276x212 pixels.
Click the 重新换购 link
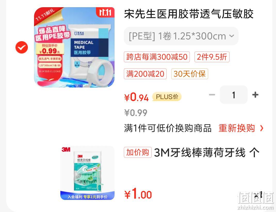237,128
